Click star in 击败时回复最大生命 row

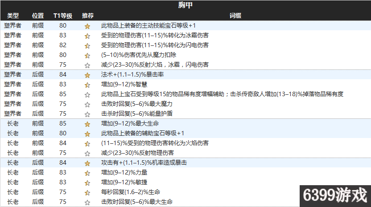pyautogui.click(x=87, y=203)
